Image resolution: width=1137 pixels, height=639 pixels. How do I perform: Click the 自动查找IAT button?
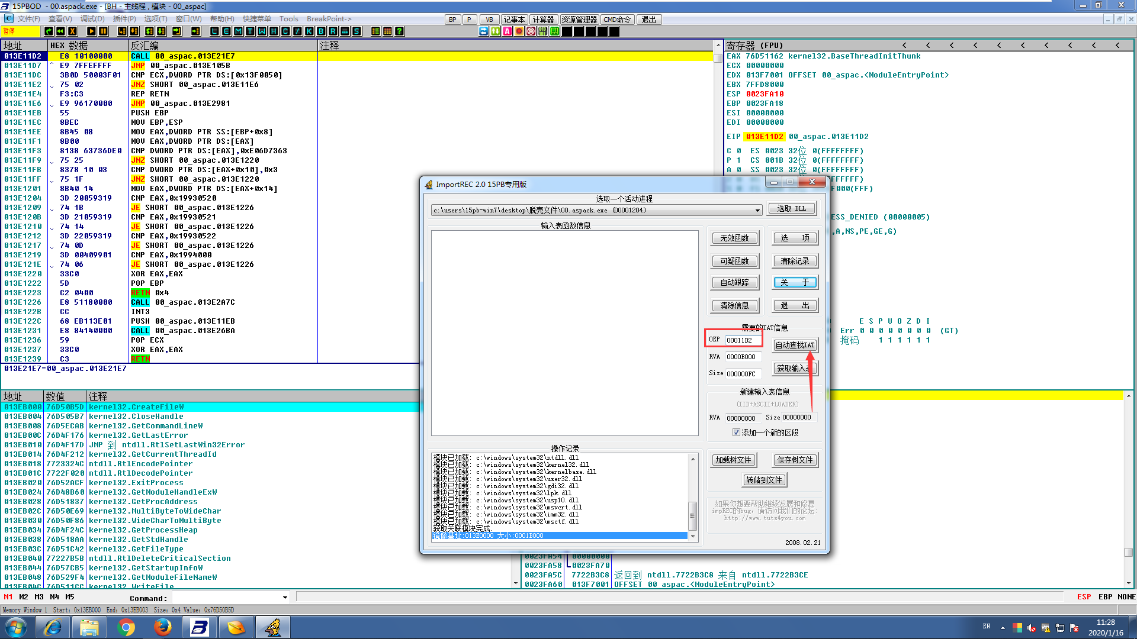[795, 345]
